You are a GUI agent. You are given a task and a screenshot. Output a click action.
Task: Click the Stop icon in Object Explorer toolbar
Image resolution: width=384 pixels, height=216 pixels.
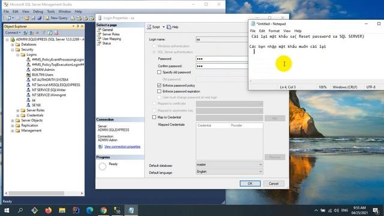(x=37, y=32)
